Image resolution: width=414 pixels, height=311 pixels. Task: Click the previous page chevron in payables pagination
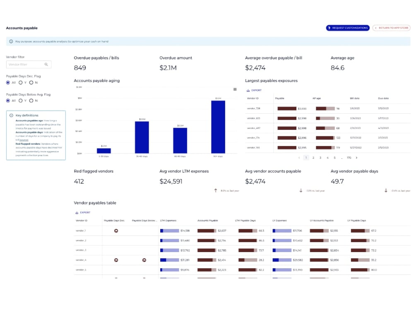point(299,158)
